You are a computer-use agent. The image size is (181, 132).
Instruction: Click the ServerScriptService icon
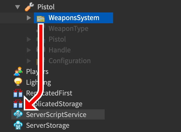coord(18,115)
